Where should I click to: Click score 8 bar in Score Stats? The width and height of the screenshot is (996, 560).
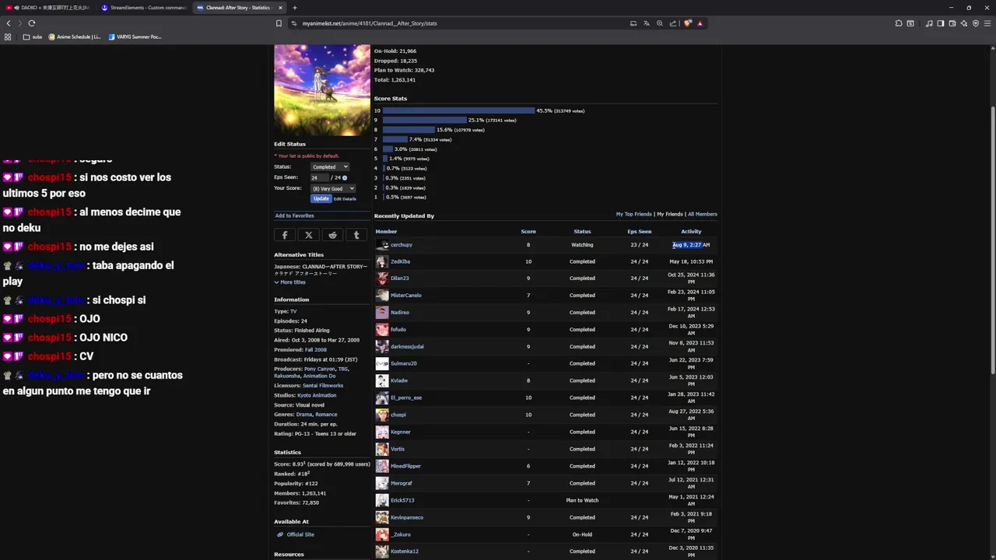pyautogui.click(x=409, y=130)
